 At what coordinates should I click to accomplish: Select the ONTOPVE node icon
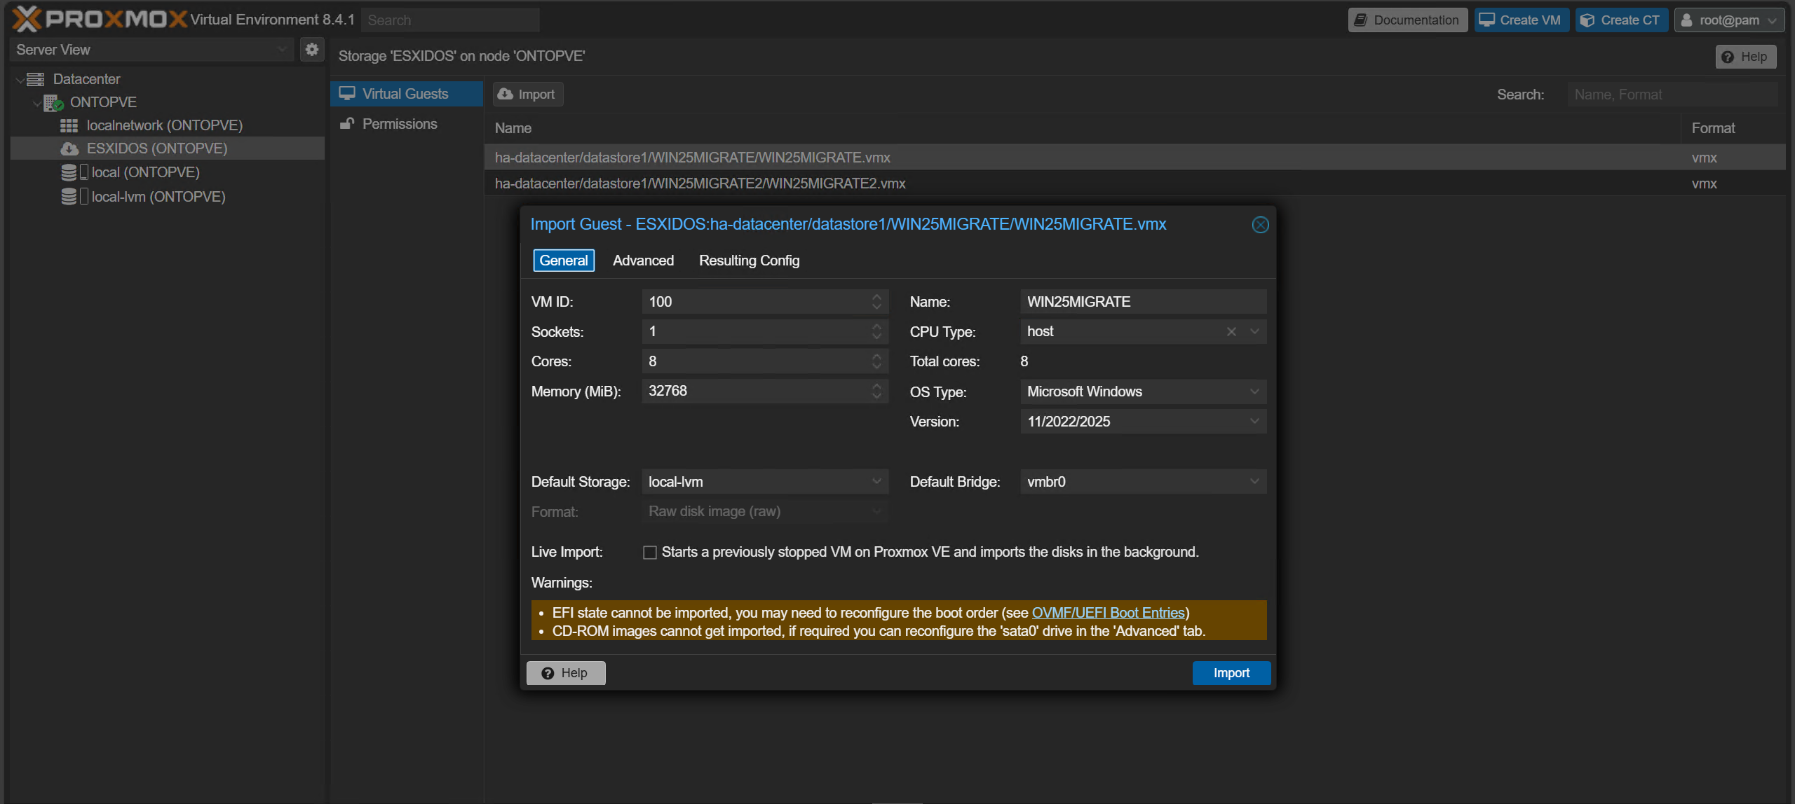pos(53,103)
